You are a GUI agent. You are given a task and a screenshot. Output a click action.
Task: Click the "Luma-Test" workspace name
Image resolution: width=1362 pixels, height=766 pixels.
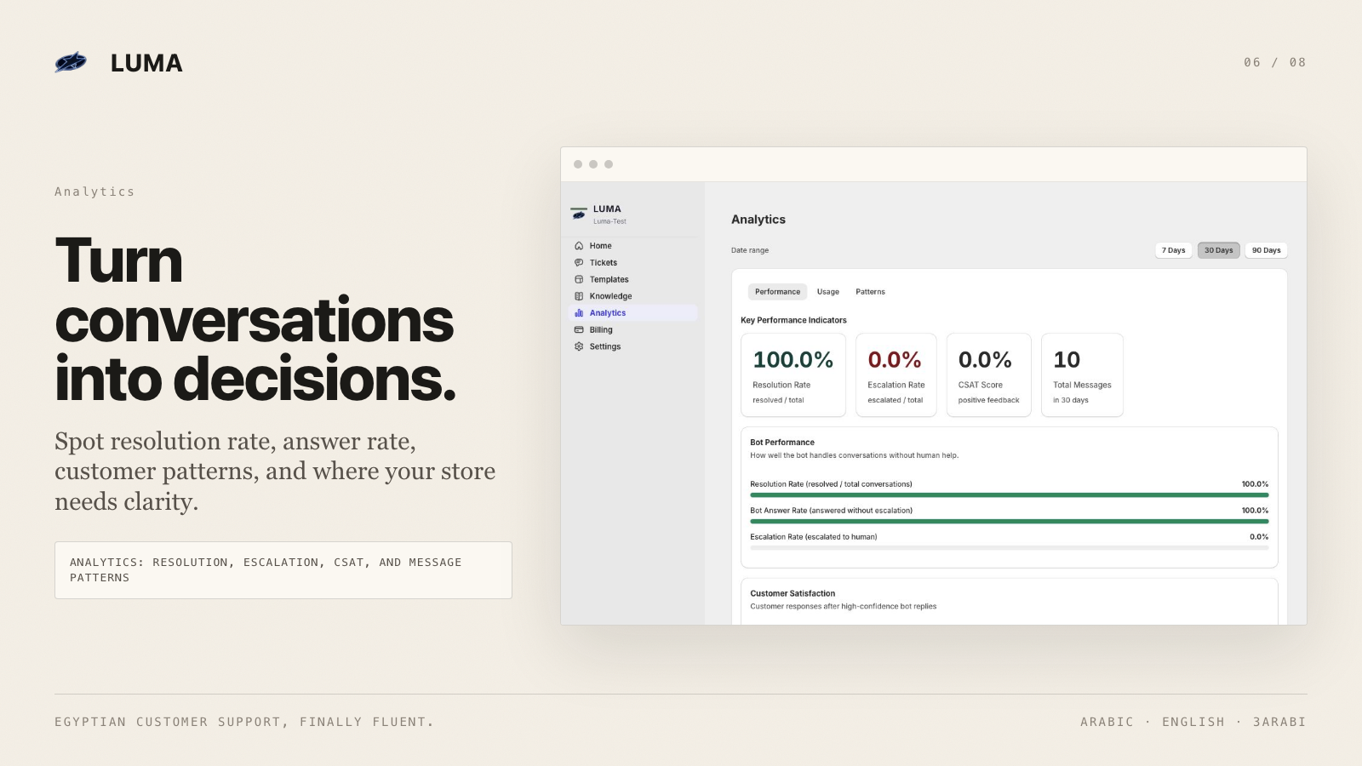609,221
